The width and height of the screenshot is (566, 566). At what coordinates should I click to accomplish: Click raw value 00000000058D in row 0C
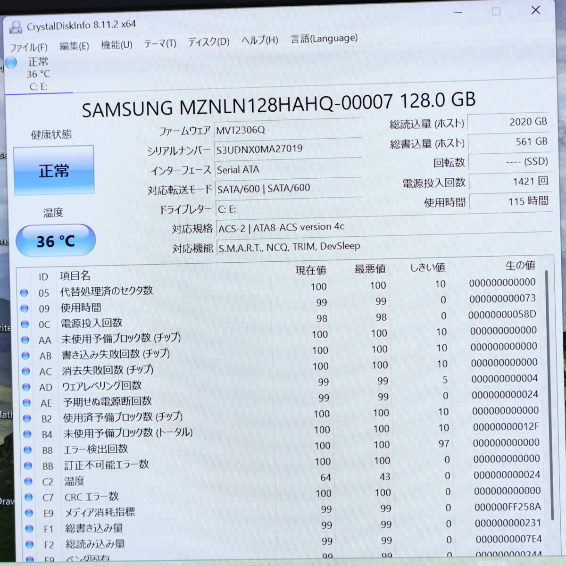pos(502,315)
